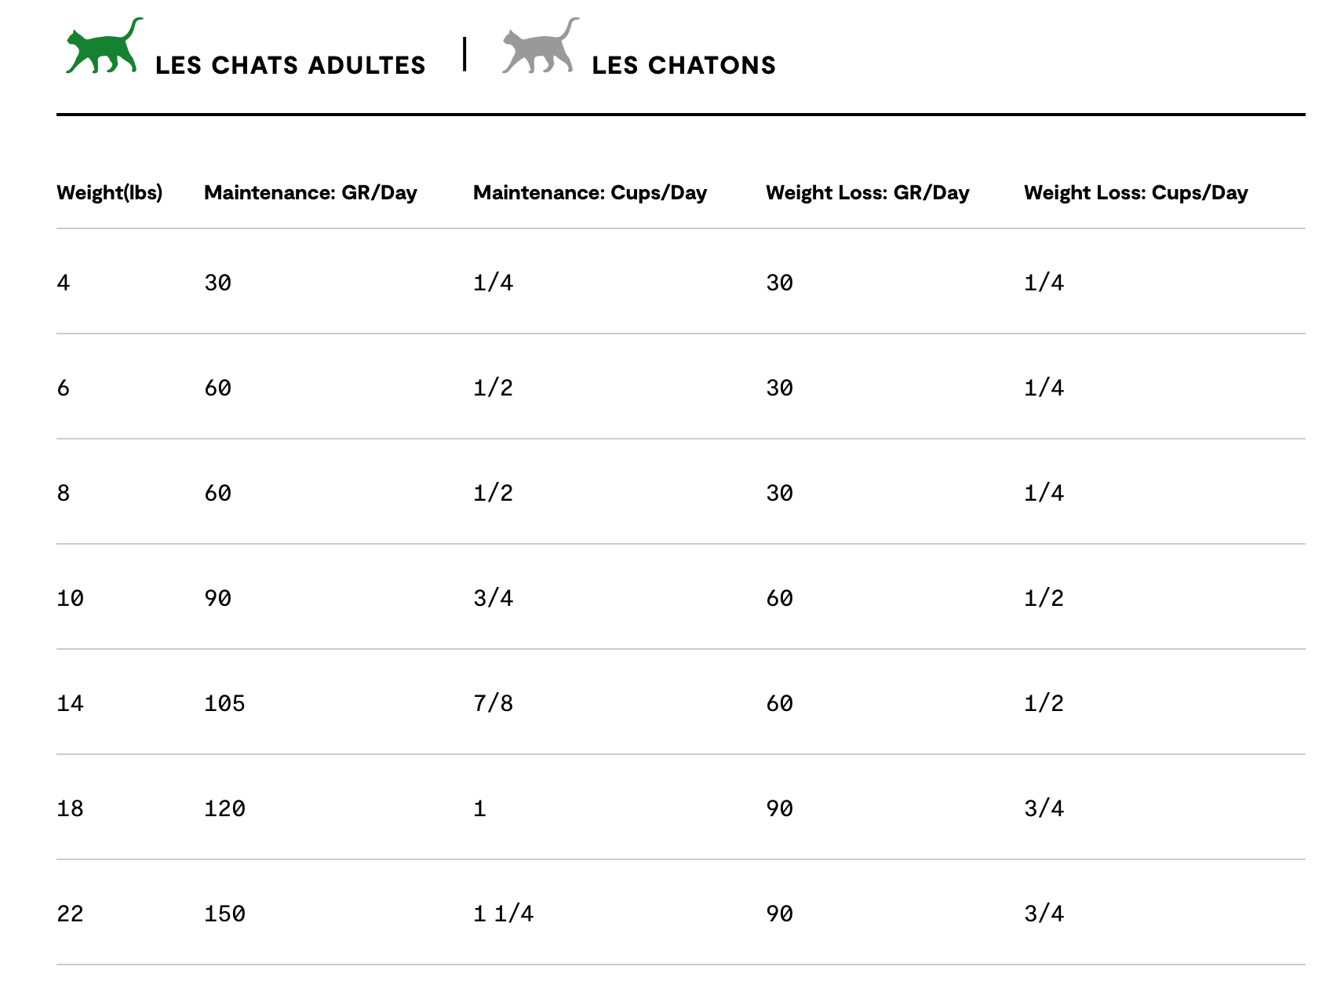The height and width of the screenshot is (981, 1337).
Task: Click the Weight Loss: Cups/Day column header
Action: coord(1136,192)
